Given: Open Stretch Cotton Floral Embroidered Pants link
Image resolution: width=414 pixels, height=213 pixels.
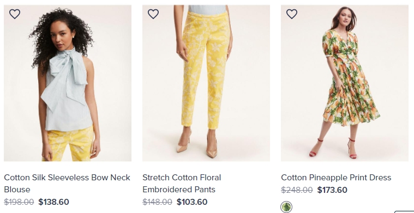Looking at the screenshot, I should [182, 184].
